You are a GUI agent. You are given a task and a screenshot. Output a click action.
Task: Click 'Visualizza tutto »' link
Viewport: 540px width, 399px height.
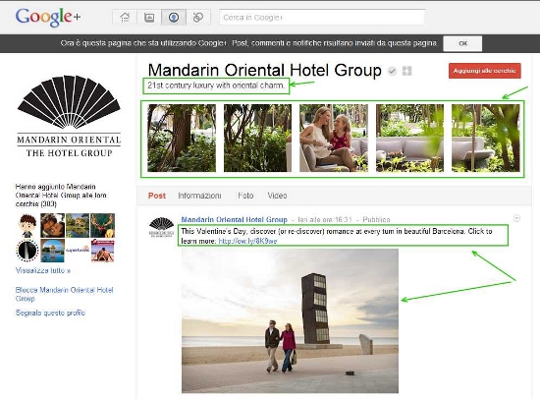pyautogui.click(x=42, y=270)
